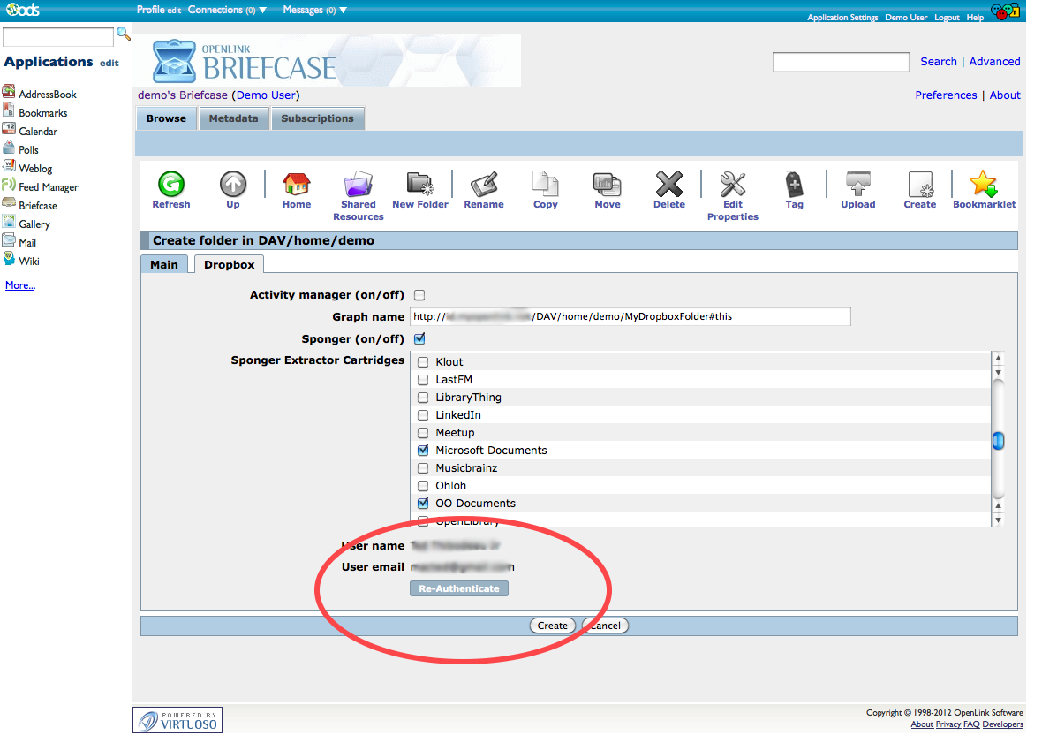The width and height of the screenshot is (1042, 751).
Task: Check the LinkedIn cartridge checkbox
Action: 423,415
